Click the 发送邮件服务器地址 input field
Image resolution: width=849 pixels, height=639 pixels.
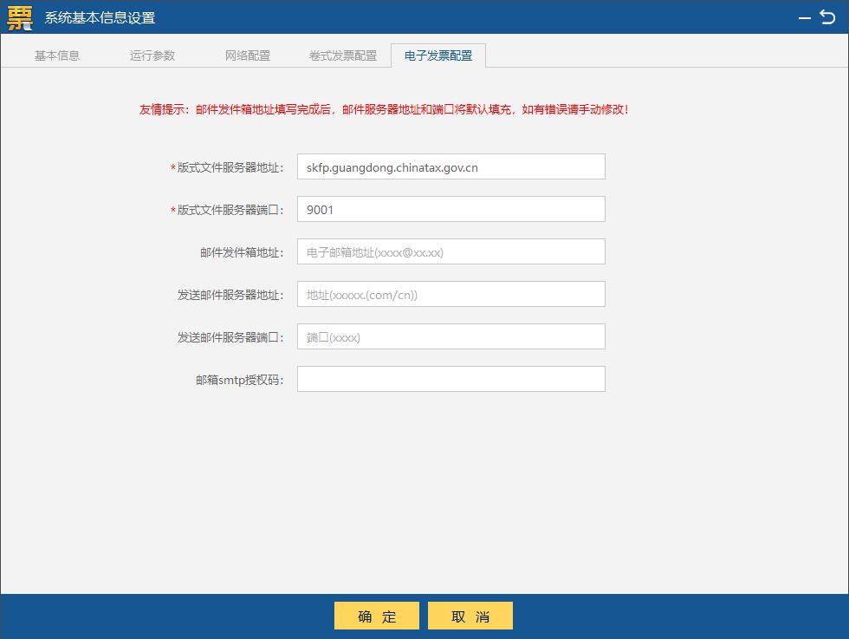click(x=450, y=294)
